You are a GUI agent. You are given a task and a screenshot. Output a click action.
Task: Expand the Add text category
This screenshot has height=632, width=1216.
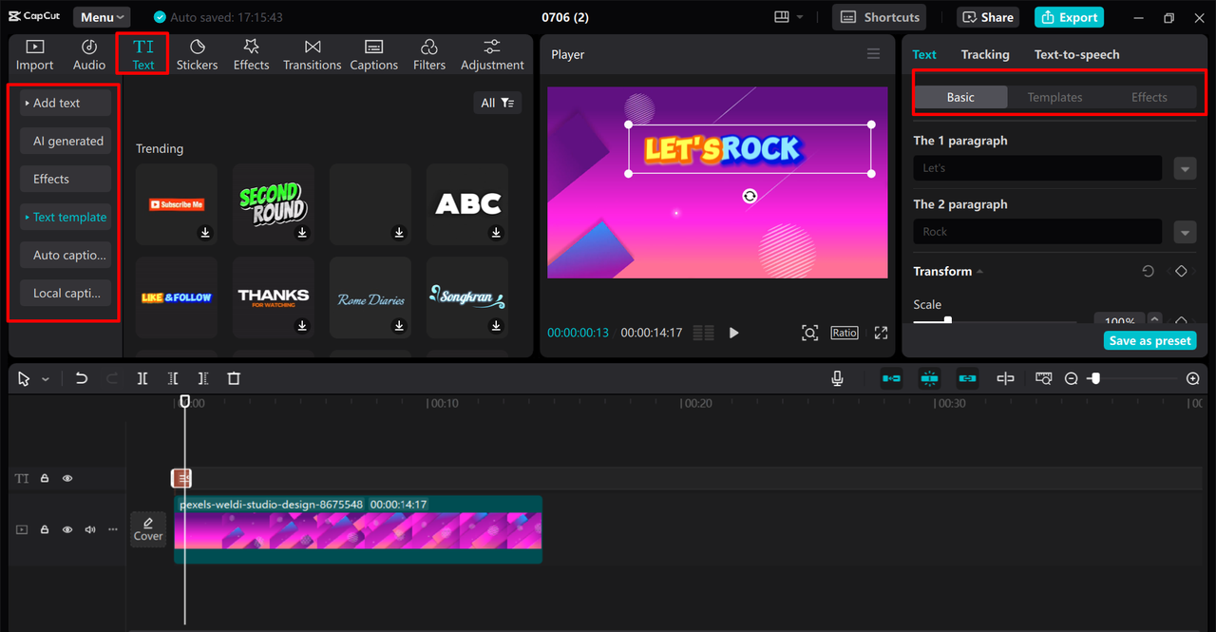[66, 103]
